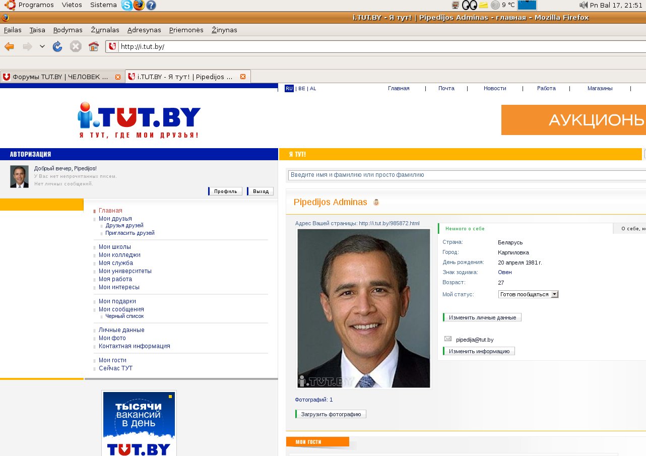Switch language to BE
The image size is (646, 456).
[x=301, y=89]
